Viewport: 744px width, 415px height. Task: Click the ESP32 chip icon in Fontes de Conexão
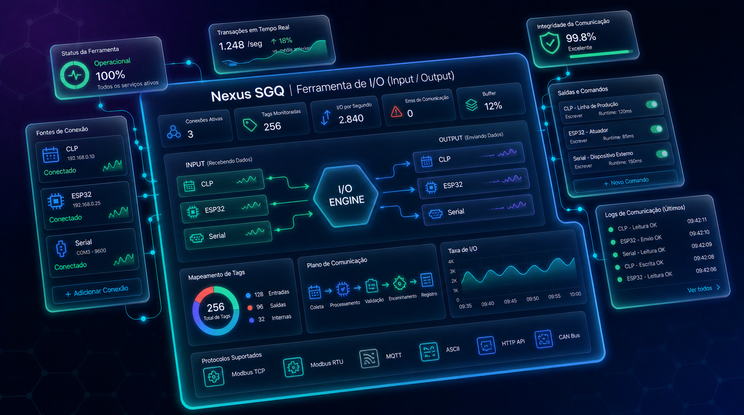tap(56, 202)
